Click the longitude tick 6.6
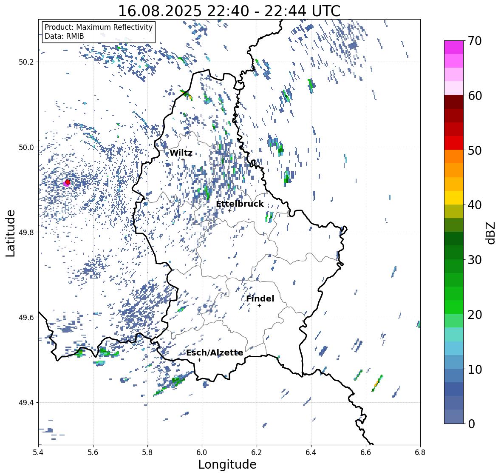The width and height of the screenshot is (501, 475). click(366, 452)
